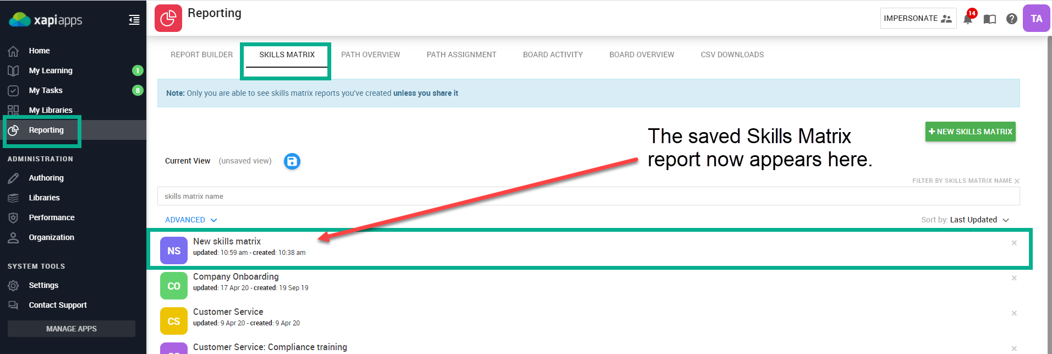The height and width of the screenshot is (354, 1052).
Task: Open the help question mark icon
Action: tap(1011, 19)
